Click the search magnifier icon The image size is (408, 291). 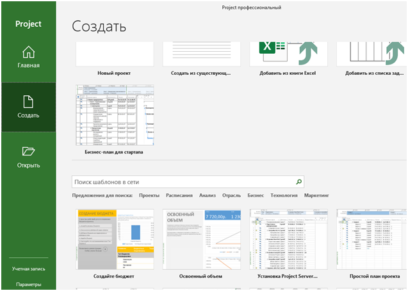pyautogui.click(x=299, y=182)
